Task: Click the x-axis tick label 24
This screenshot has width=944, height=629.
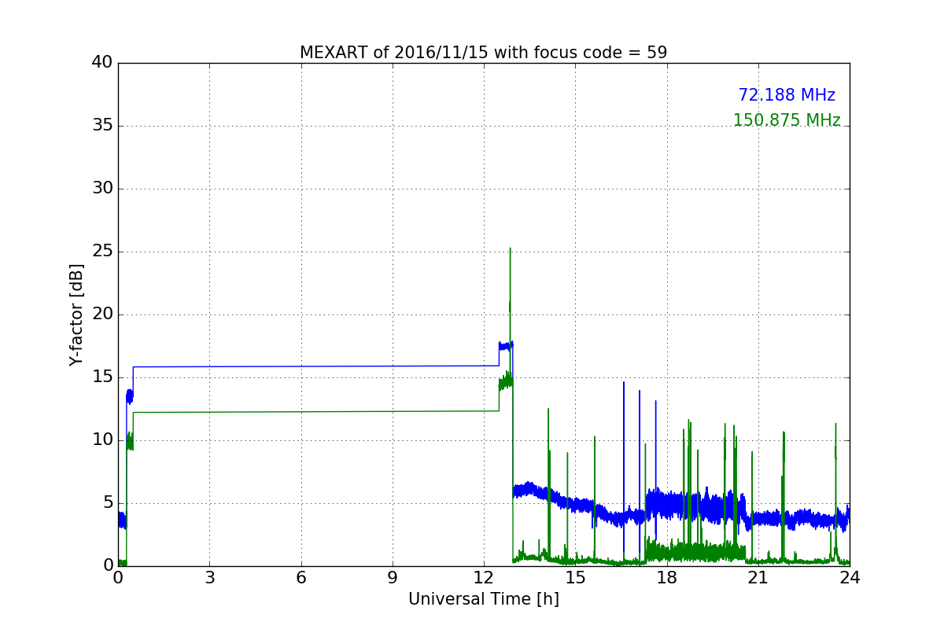Action: [x=850, y=578]
